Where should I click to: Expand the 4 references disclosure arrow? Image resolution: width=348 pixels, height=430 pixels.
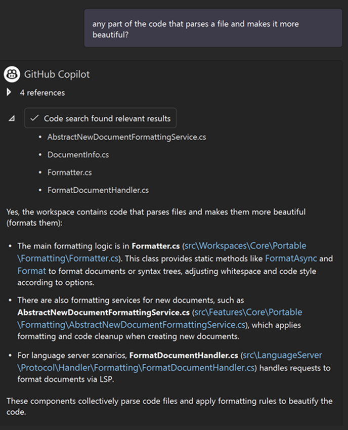coord(9,93)
